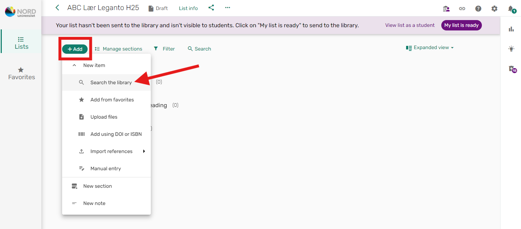
Task: Open the right sidebar icon with 15 badge
Action: tap(512, 69)
